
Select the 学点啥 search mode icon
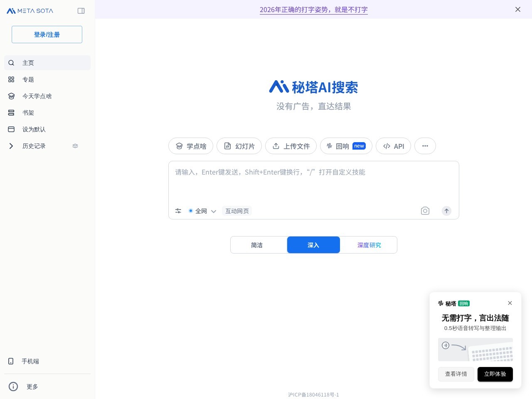click(x=179, y=146)
